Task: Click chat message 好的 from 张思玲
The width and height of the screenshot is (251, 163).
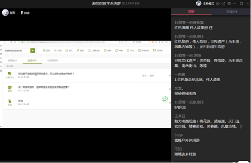Action: (180, 107)
